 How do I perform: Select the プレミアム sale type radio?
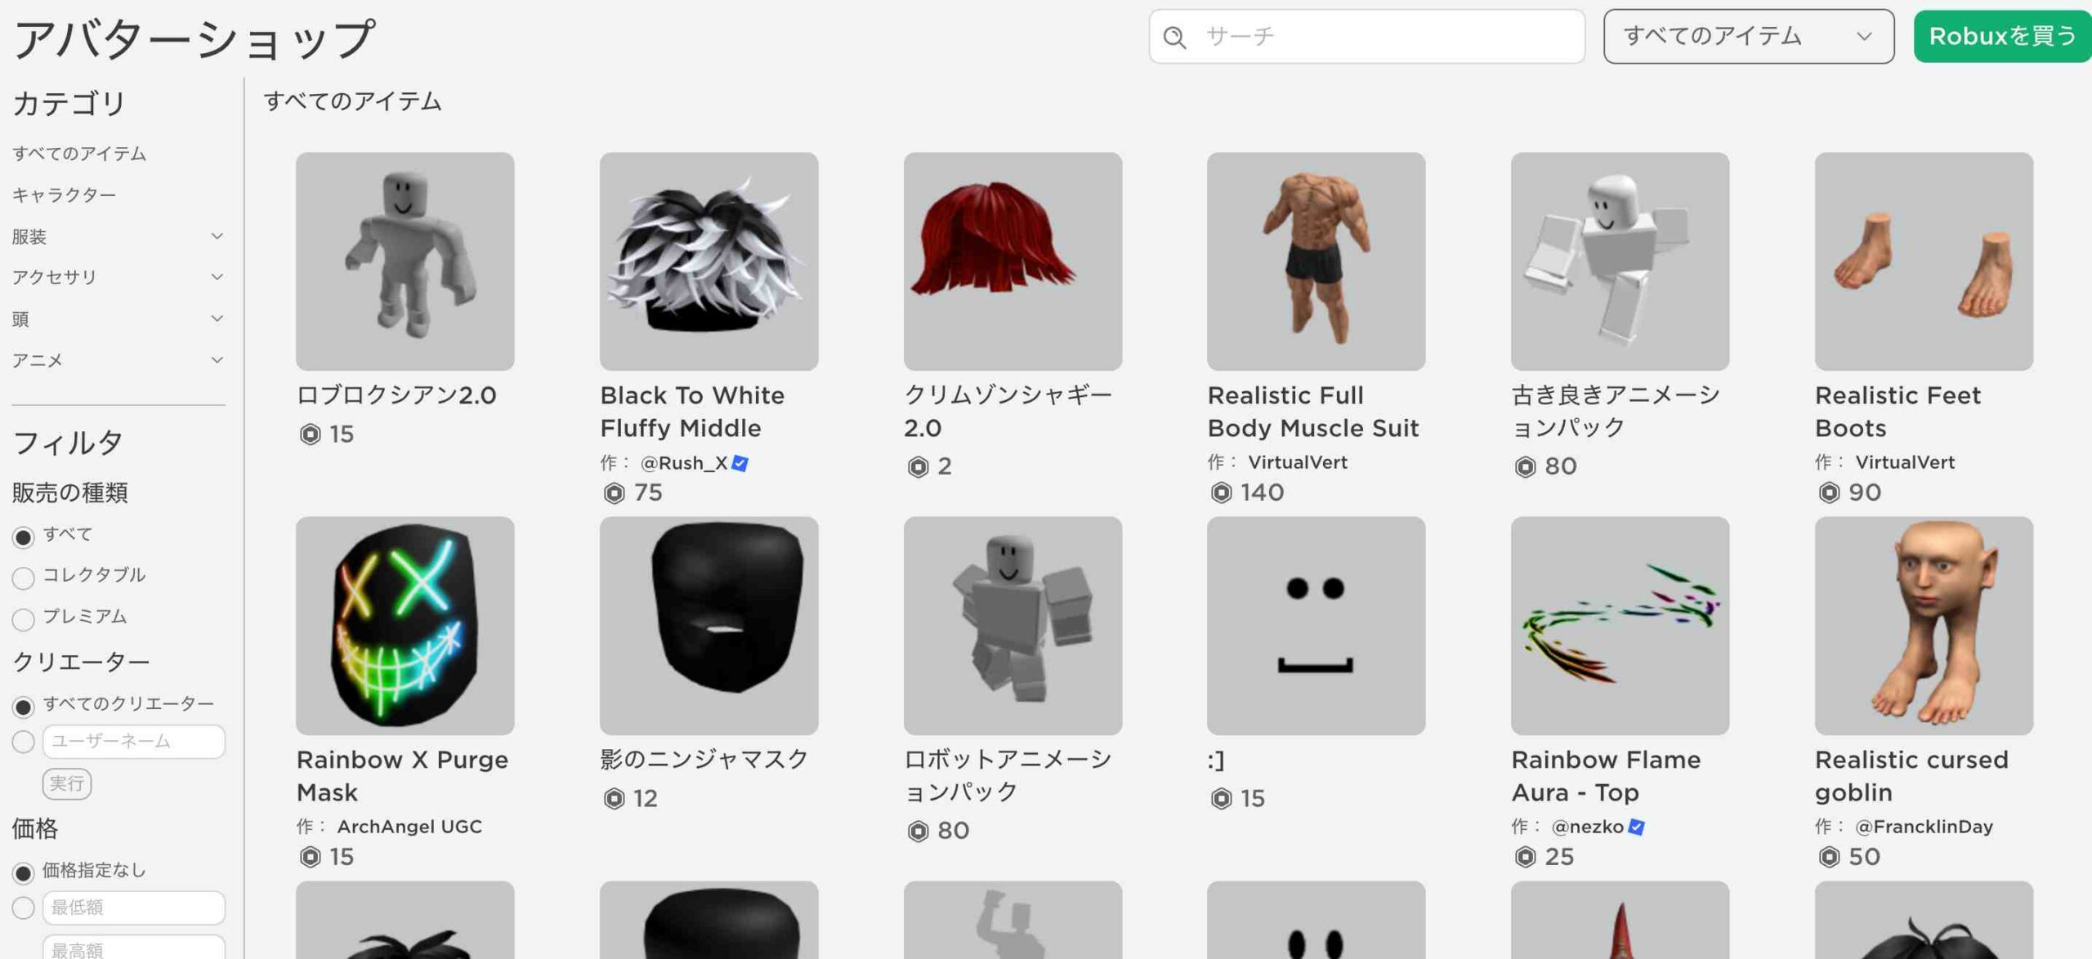click(23, 619)
